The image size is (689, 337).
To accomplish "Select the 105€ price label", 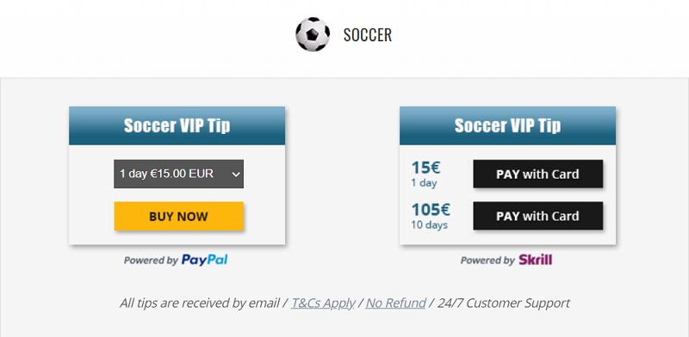I will click(x=431, y=210).
